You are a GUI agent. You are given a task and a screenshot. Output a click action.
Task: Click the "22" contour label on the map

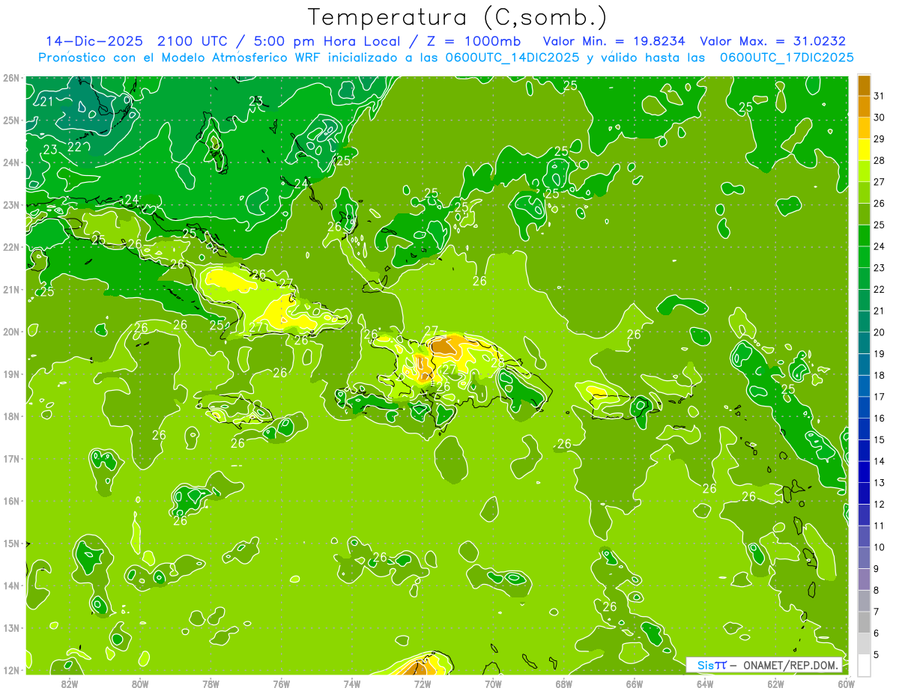75,147
